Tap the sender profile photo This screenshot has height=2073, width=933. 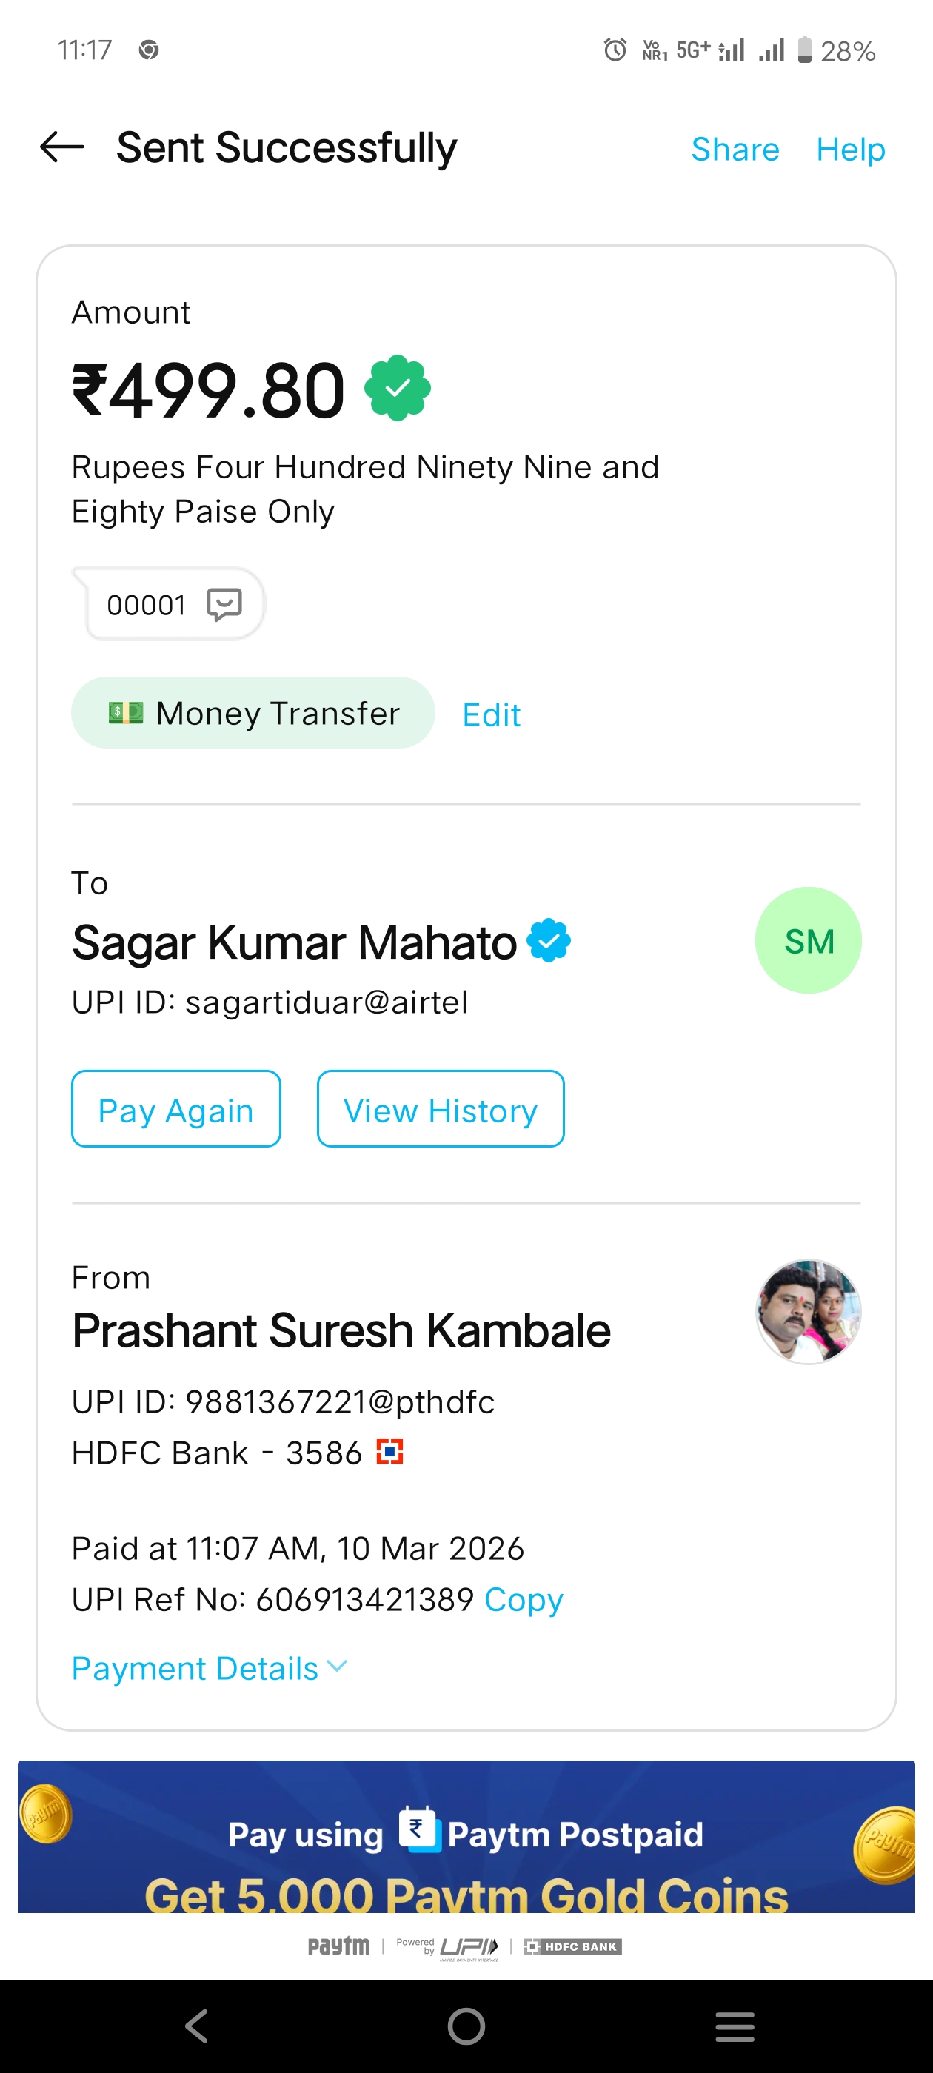pos(807,1312)
